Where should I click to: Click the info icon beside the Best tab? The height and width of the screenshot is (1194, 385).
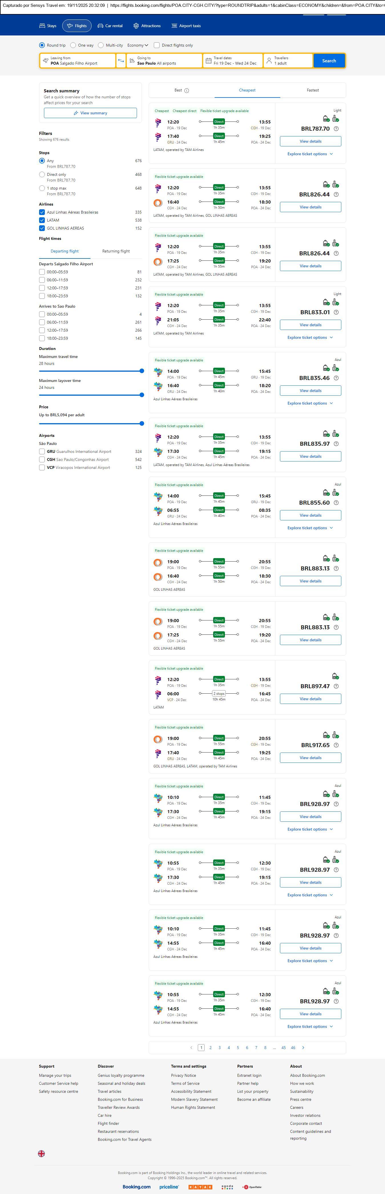186,91
